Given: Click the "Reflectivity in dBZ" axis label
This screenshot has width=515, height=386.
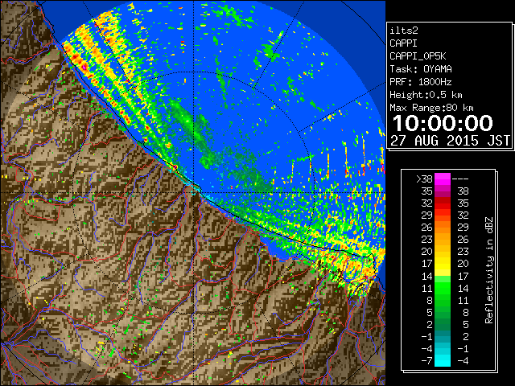Looking at the screenshot, I should pyautogui.click(x=488, y=270).
